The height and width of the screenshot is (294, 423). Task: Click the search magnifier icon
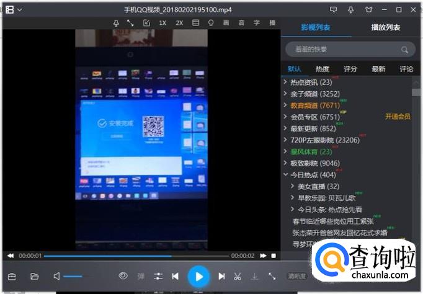tap(404, 50)
